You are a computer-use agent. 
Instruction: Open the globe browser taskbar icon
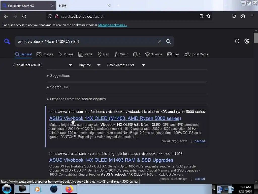coord(54,189)
